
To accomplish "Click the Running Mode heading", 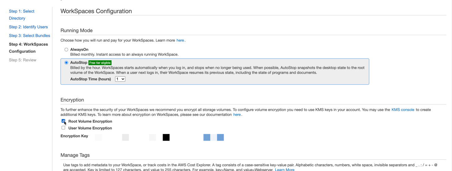I will pos(77,30).
